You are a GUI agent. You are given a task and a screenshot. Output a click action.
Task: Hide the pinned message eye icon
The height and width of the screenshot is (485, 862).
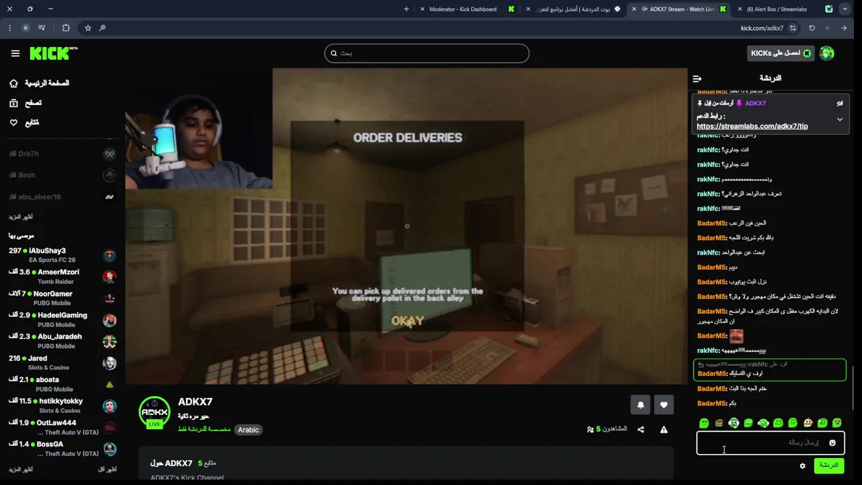pyautogui.click(x=840, y=104)
